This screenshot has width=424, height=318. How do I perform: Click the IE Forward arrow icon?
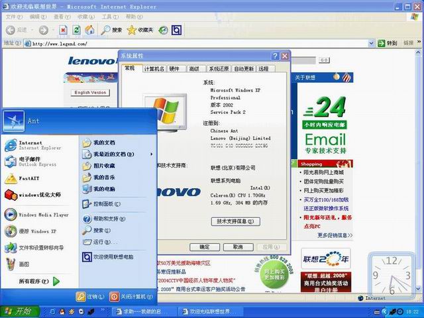click(43, 30)
